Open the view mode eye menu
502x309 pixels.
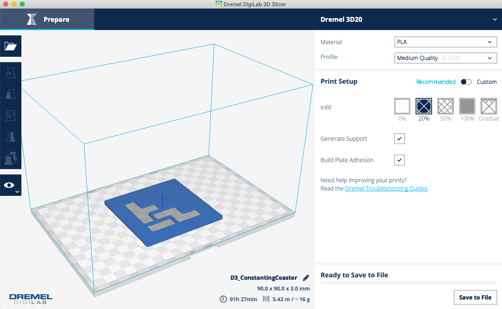coord(10,185)
